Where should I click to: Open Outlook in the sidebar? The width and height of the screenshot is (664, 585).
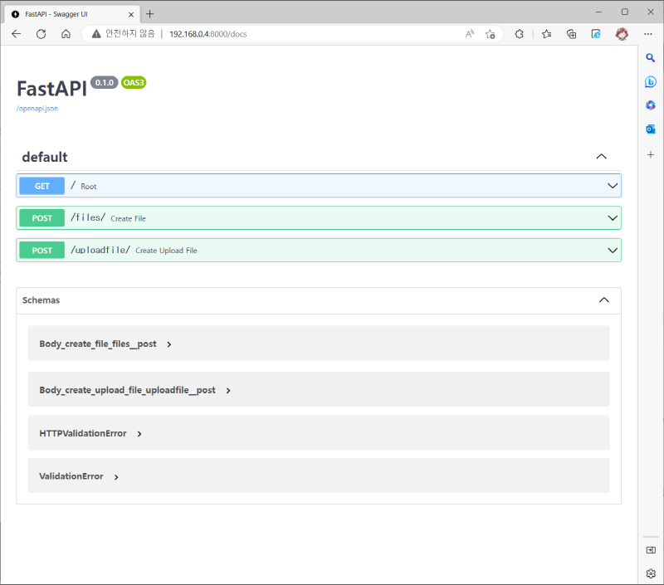[651, 129]
